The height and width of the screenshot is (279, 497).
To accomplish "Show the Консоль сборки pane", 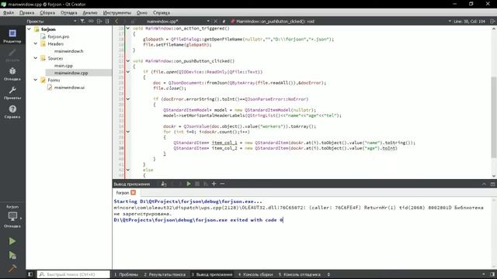I will tap(255, 274).
